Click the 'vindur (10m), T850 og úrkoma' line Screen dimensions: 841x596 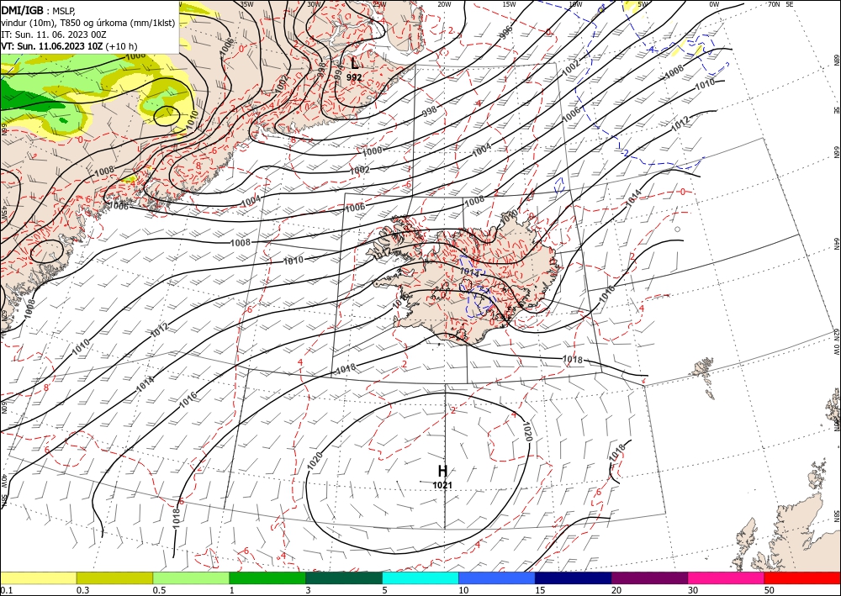(88, 23)
